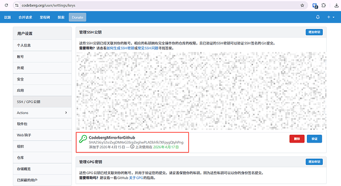Open notifications bell icon
Viewport: 341px width, 186px height.
point(318,17)
